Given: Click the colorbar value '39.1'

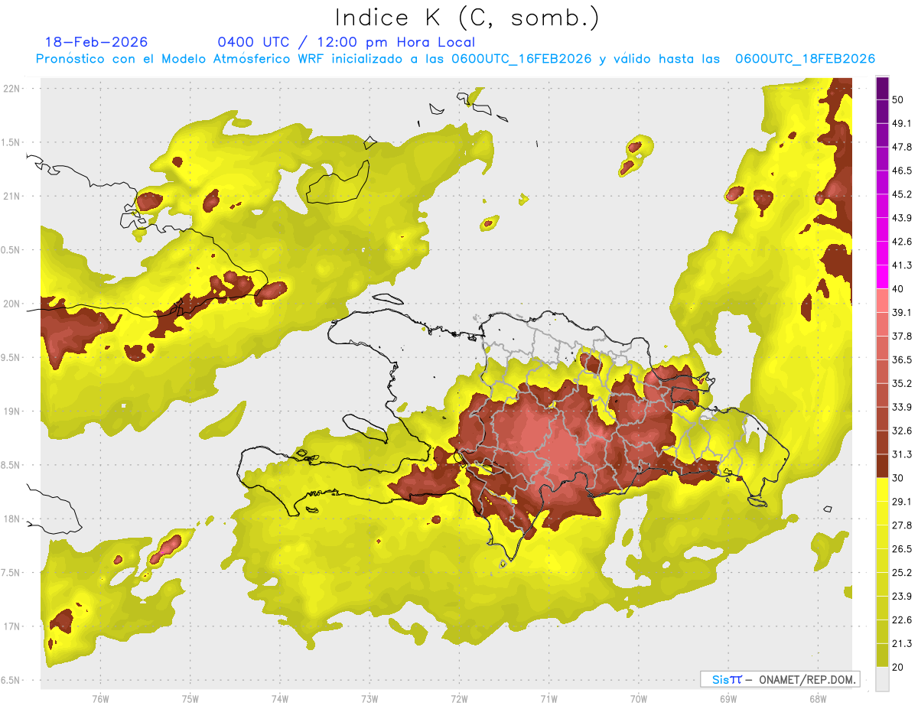Looking at the screenshot, I should pyautogui.click(x=902, y=312).
